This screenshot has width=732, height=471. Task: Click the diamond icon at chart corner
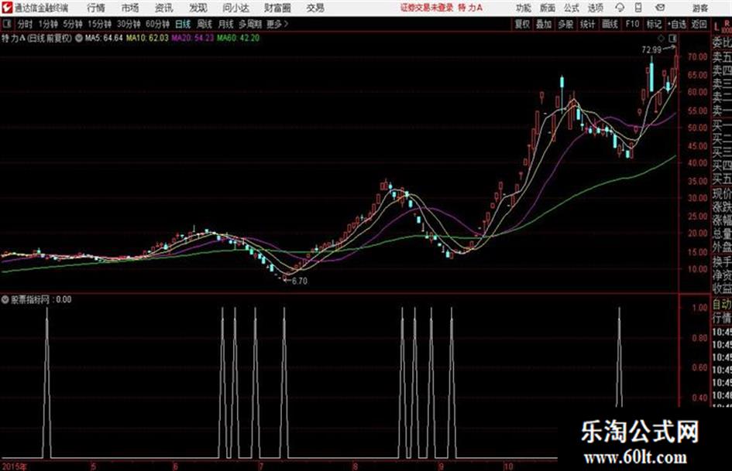pyautogui.click(x=661, y=38)
